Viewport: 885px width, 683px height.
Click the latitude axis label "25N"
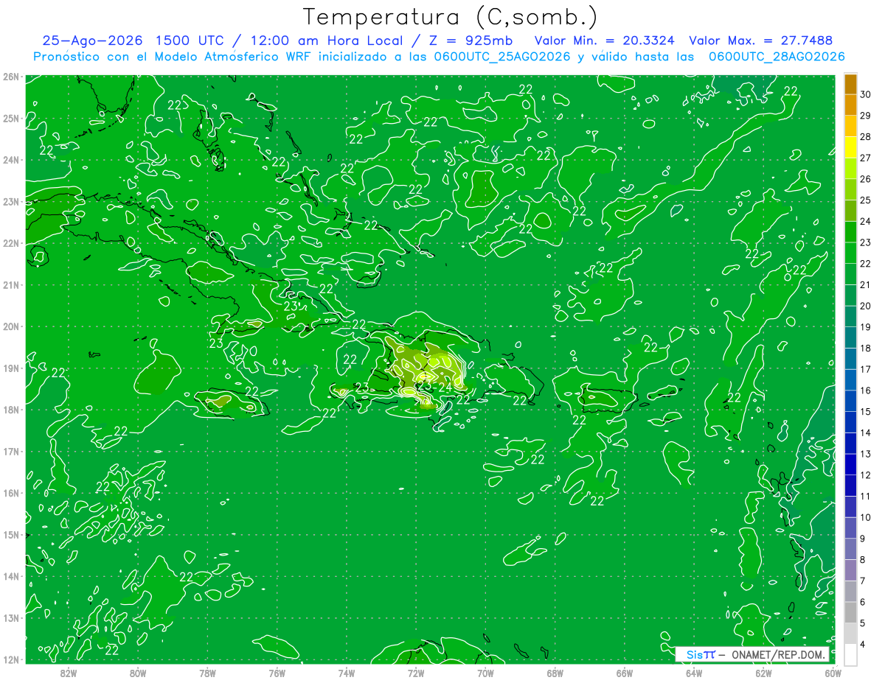coord(11,118)
